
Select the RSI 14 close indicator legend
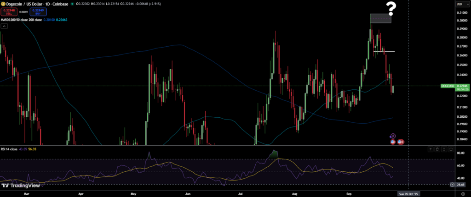coord(8,149)
